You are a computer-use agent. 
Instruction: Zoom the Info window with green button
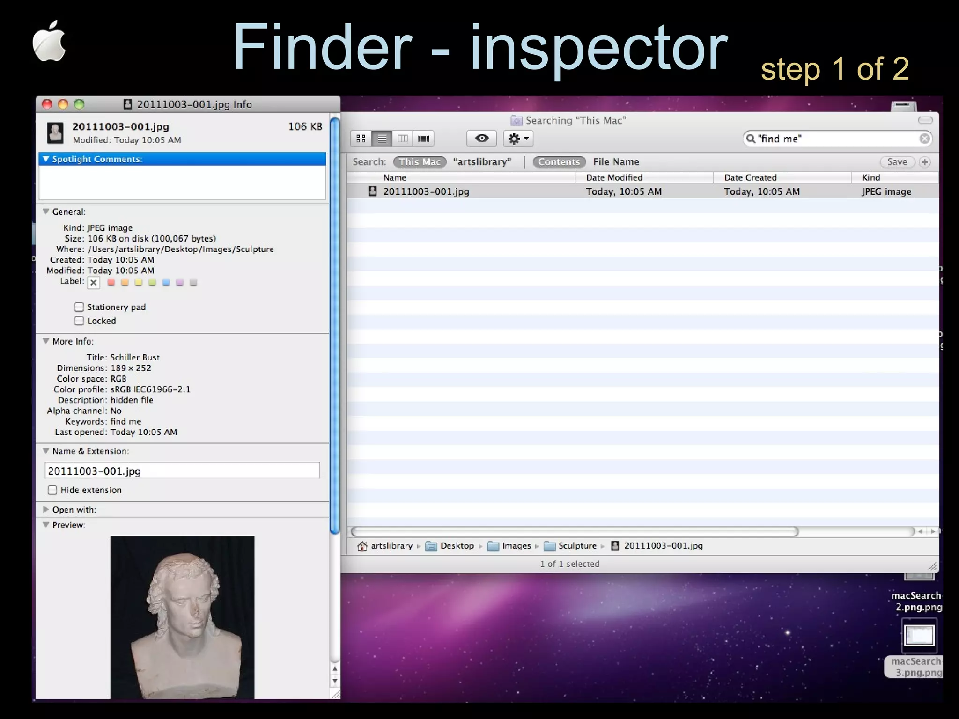click(79, 104)
